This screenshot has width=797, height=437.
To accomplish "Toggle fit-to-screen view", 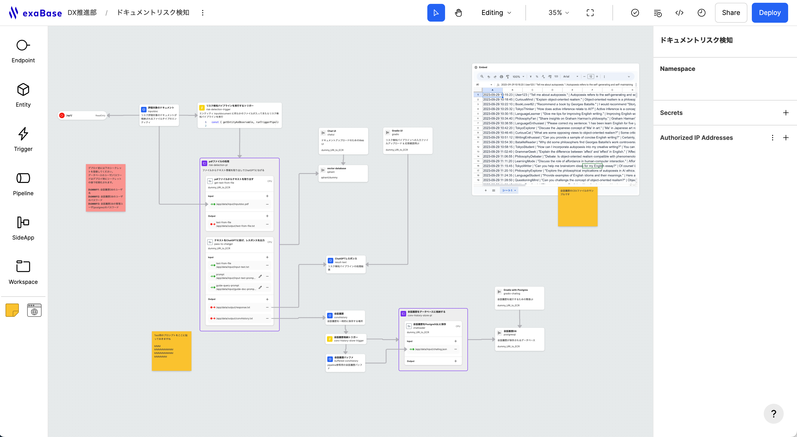I will click(x=590, y=13).
